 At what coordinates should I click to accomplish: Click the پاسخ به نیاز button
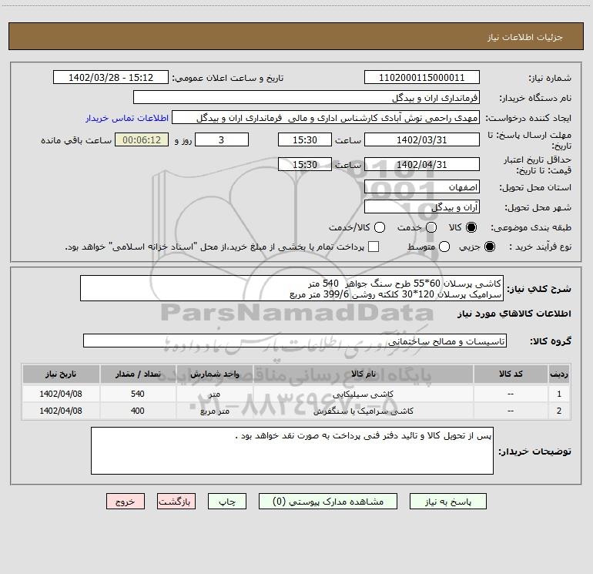pos(448,502)
